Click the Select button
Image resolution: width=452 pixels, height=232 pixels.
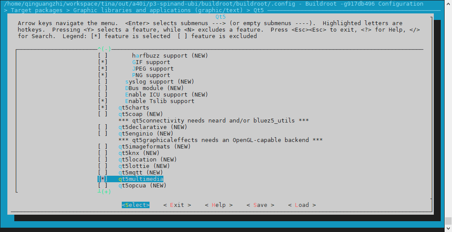click(x=136, y=205)
